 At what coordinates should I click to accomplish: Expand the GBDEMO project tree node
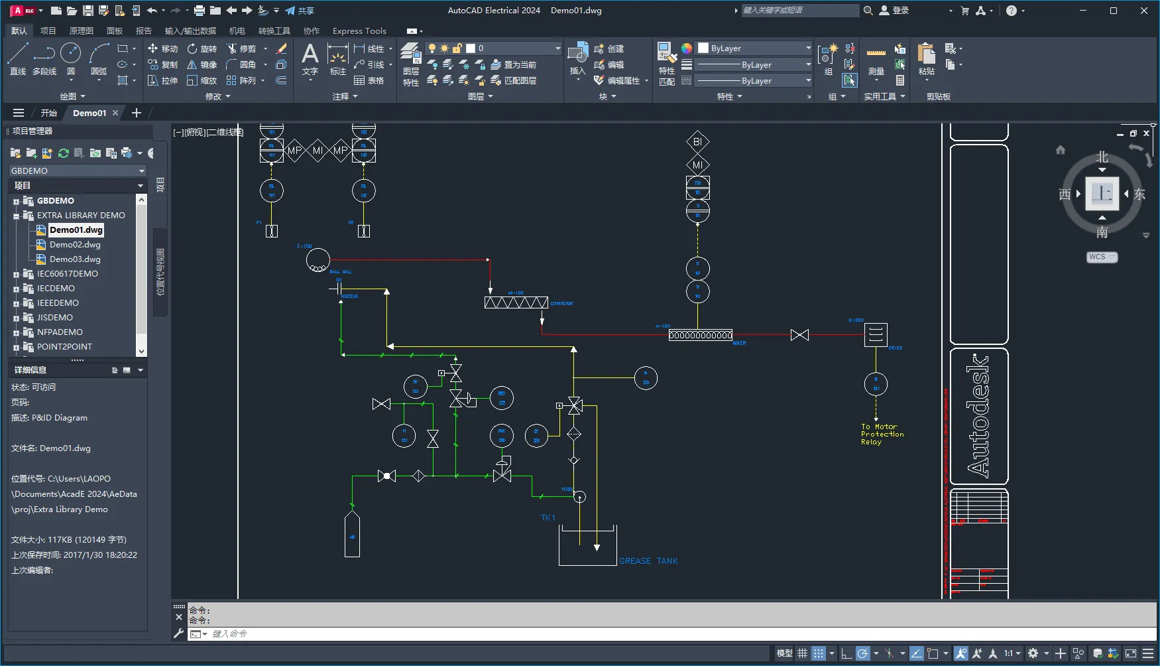[x=16, y=201]
